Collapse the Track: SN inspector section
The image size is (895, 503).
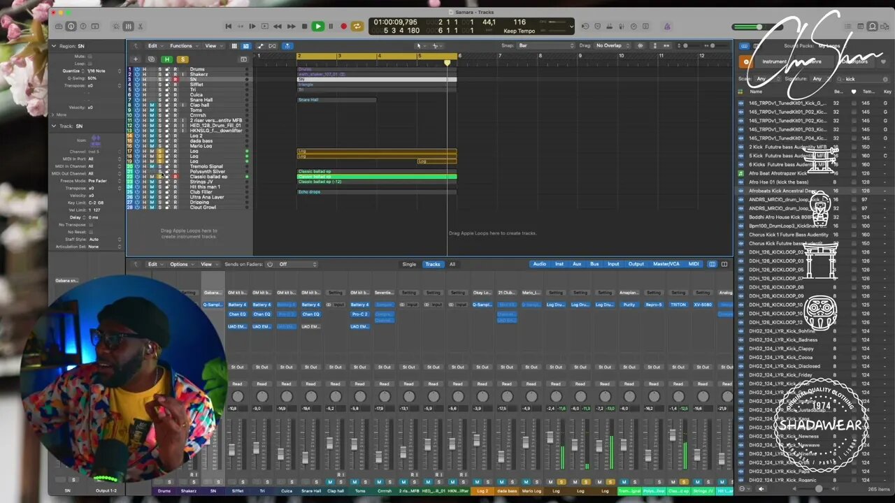tap(54, 126)
